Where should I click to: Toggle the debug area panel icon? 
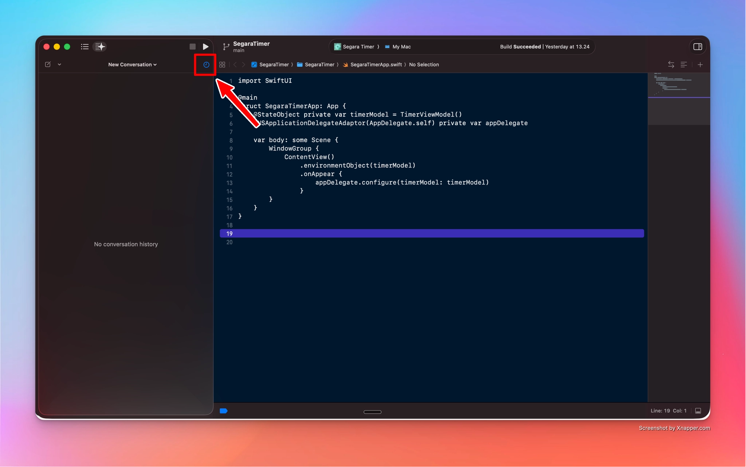click(x=698, y=411)
